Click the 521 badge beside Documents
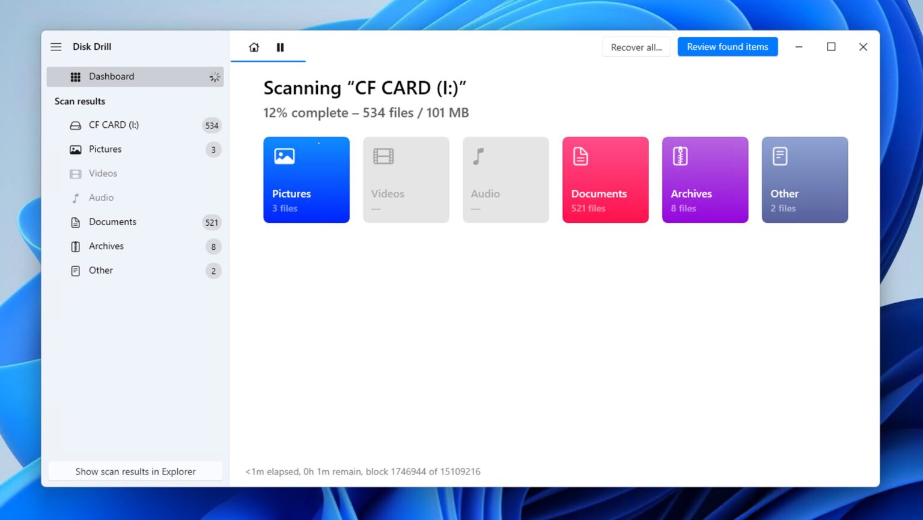The height and width of the screenshot is (520, 923). click(212, 223)
